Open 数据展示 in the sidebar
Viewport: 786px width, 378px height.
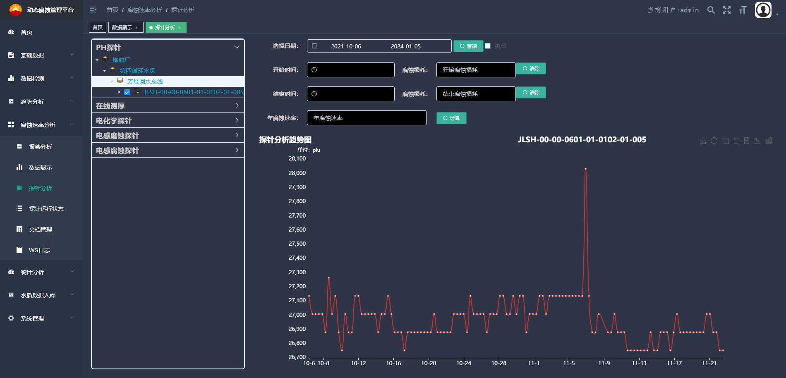41,167
